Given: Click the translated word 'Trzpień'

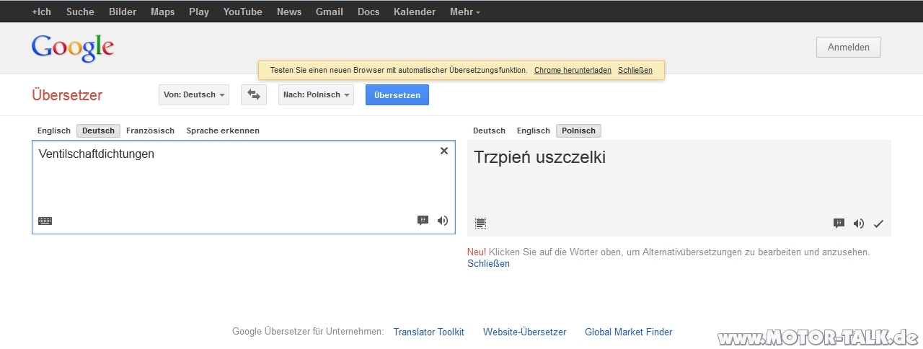Looking at the screenshot, I should click(503, 157).
